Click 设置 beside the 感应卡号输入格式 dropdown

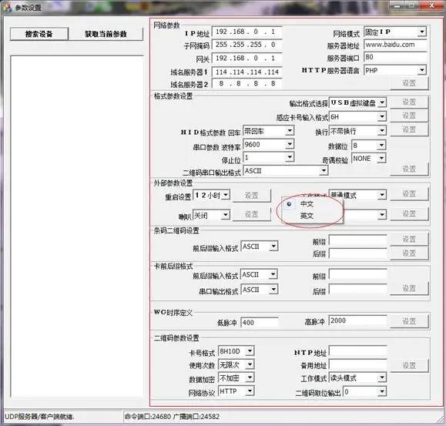coord(409,116)
